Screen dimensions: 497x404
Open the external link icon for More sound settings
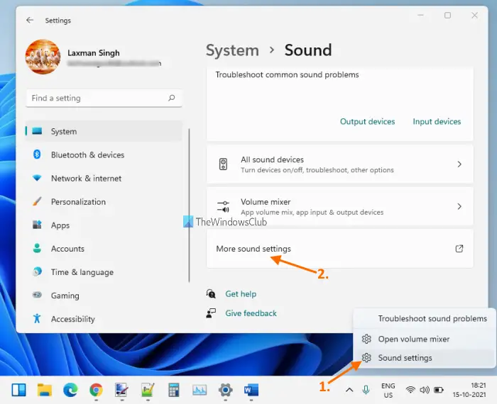pos(459,249)
